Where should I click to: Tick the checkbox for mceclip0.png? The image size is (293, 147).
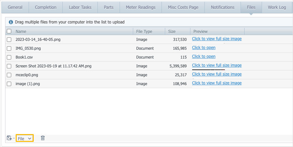pos(9,75)
